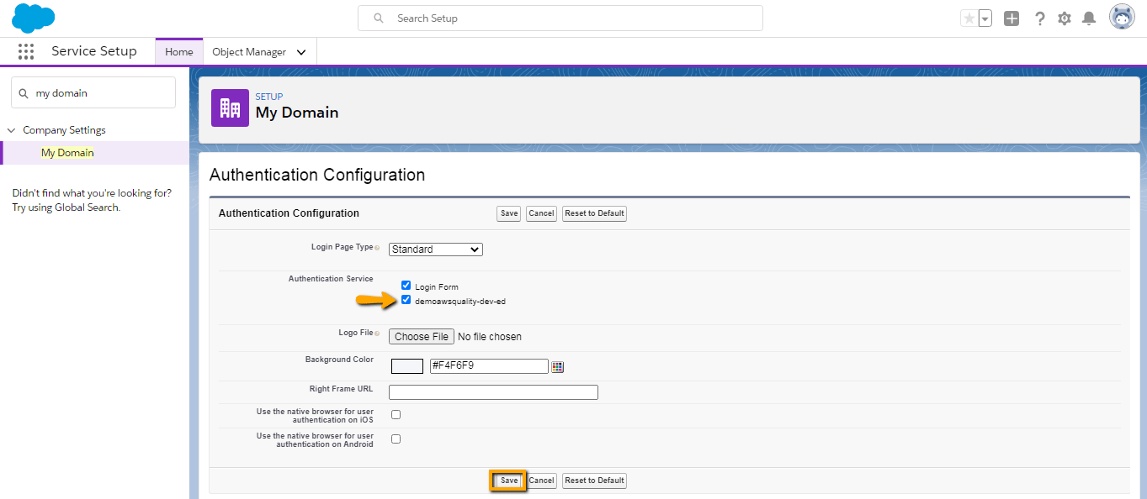Open the user profile avatar
Screen dimensions: 1147x499
tap(1122, 18)
